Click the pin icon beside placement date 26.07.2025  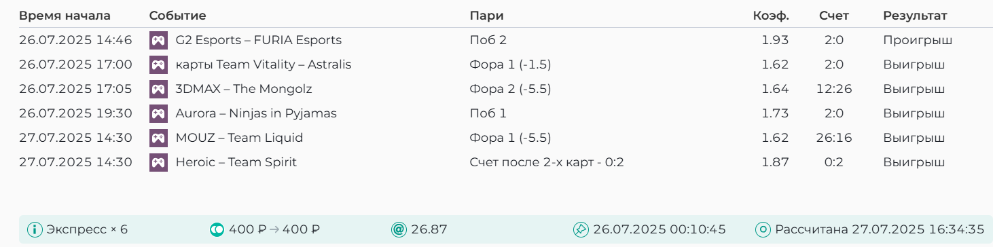tap(581, 229)
